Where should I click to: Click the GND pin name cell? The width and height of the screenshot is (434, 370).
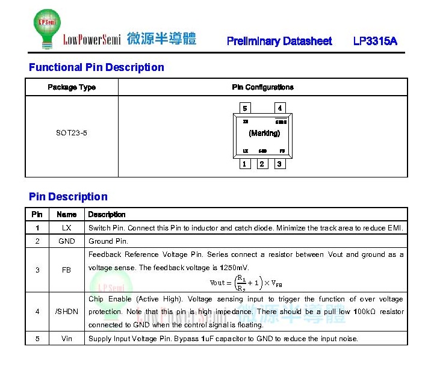click(x=67, y=241)
